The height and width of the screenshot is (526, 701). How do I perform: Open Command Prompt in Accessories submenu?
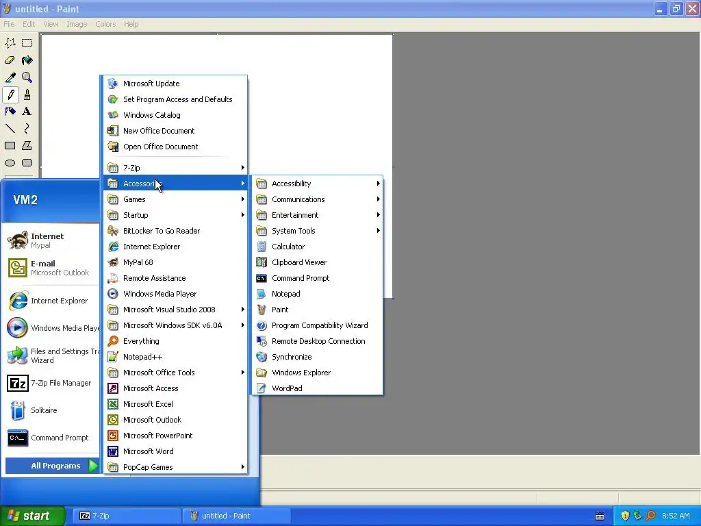(318, 278)
